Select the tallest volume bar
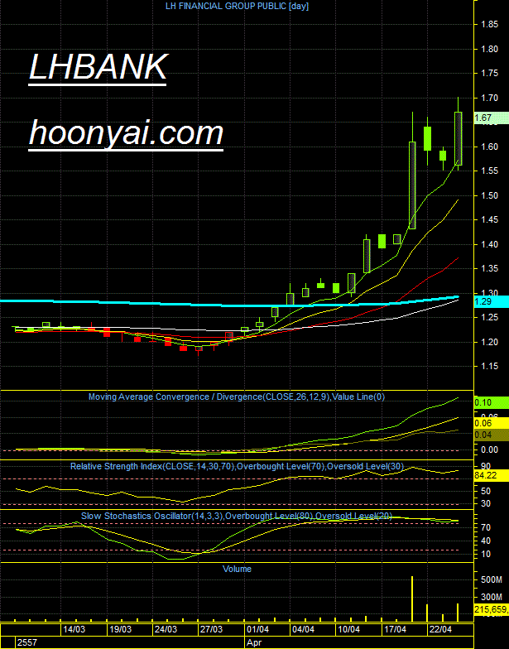Image resolution: width=509 pixels, height=649 pixels. click(x=412, y=599)
